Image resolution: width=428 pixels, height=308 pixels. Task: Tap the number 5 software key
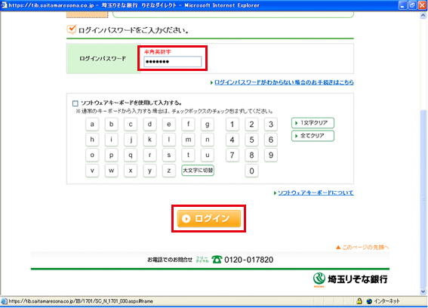(x=251, y=140)
